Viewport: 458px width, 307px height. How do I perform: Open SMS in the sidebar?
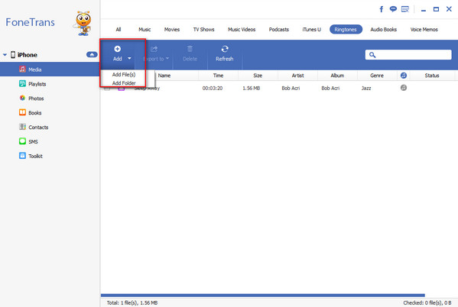pyautogui.click(x=33, y=141)
